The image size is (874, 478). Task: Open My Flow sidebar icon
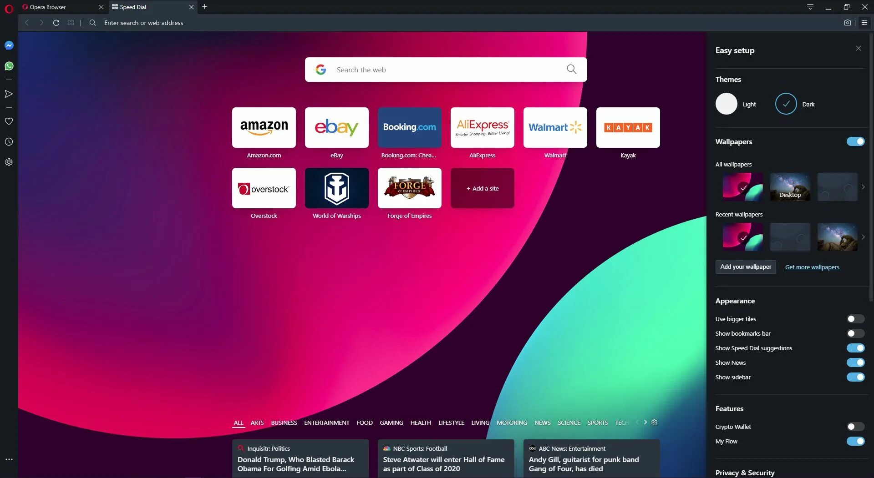[9, 94]
